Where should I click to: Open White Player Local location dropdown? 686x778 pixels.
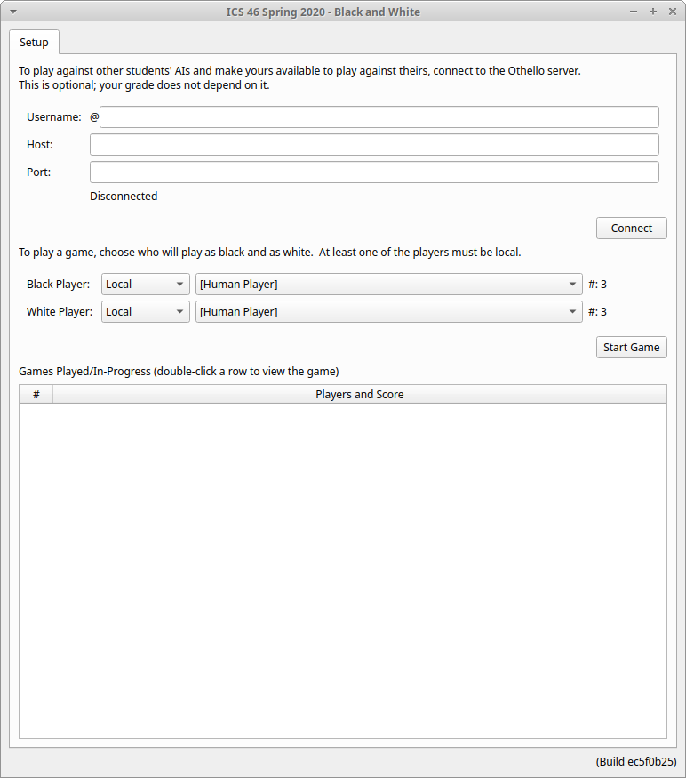click(146, 311)
